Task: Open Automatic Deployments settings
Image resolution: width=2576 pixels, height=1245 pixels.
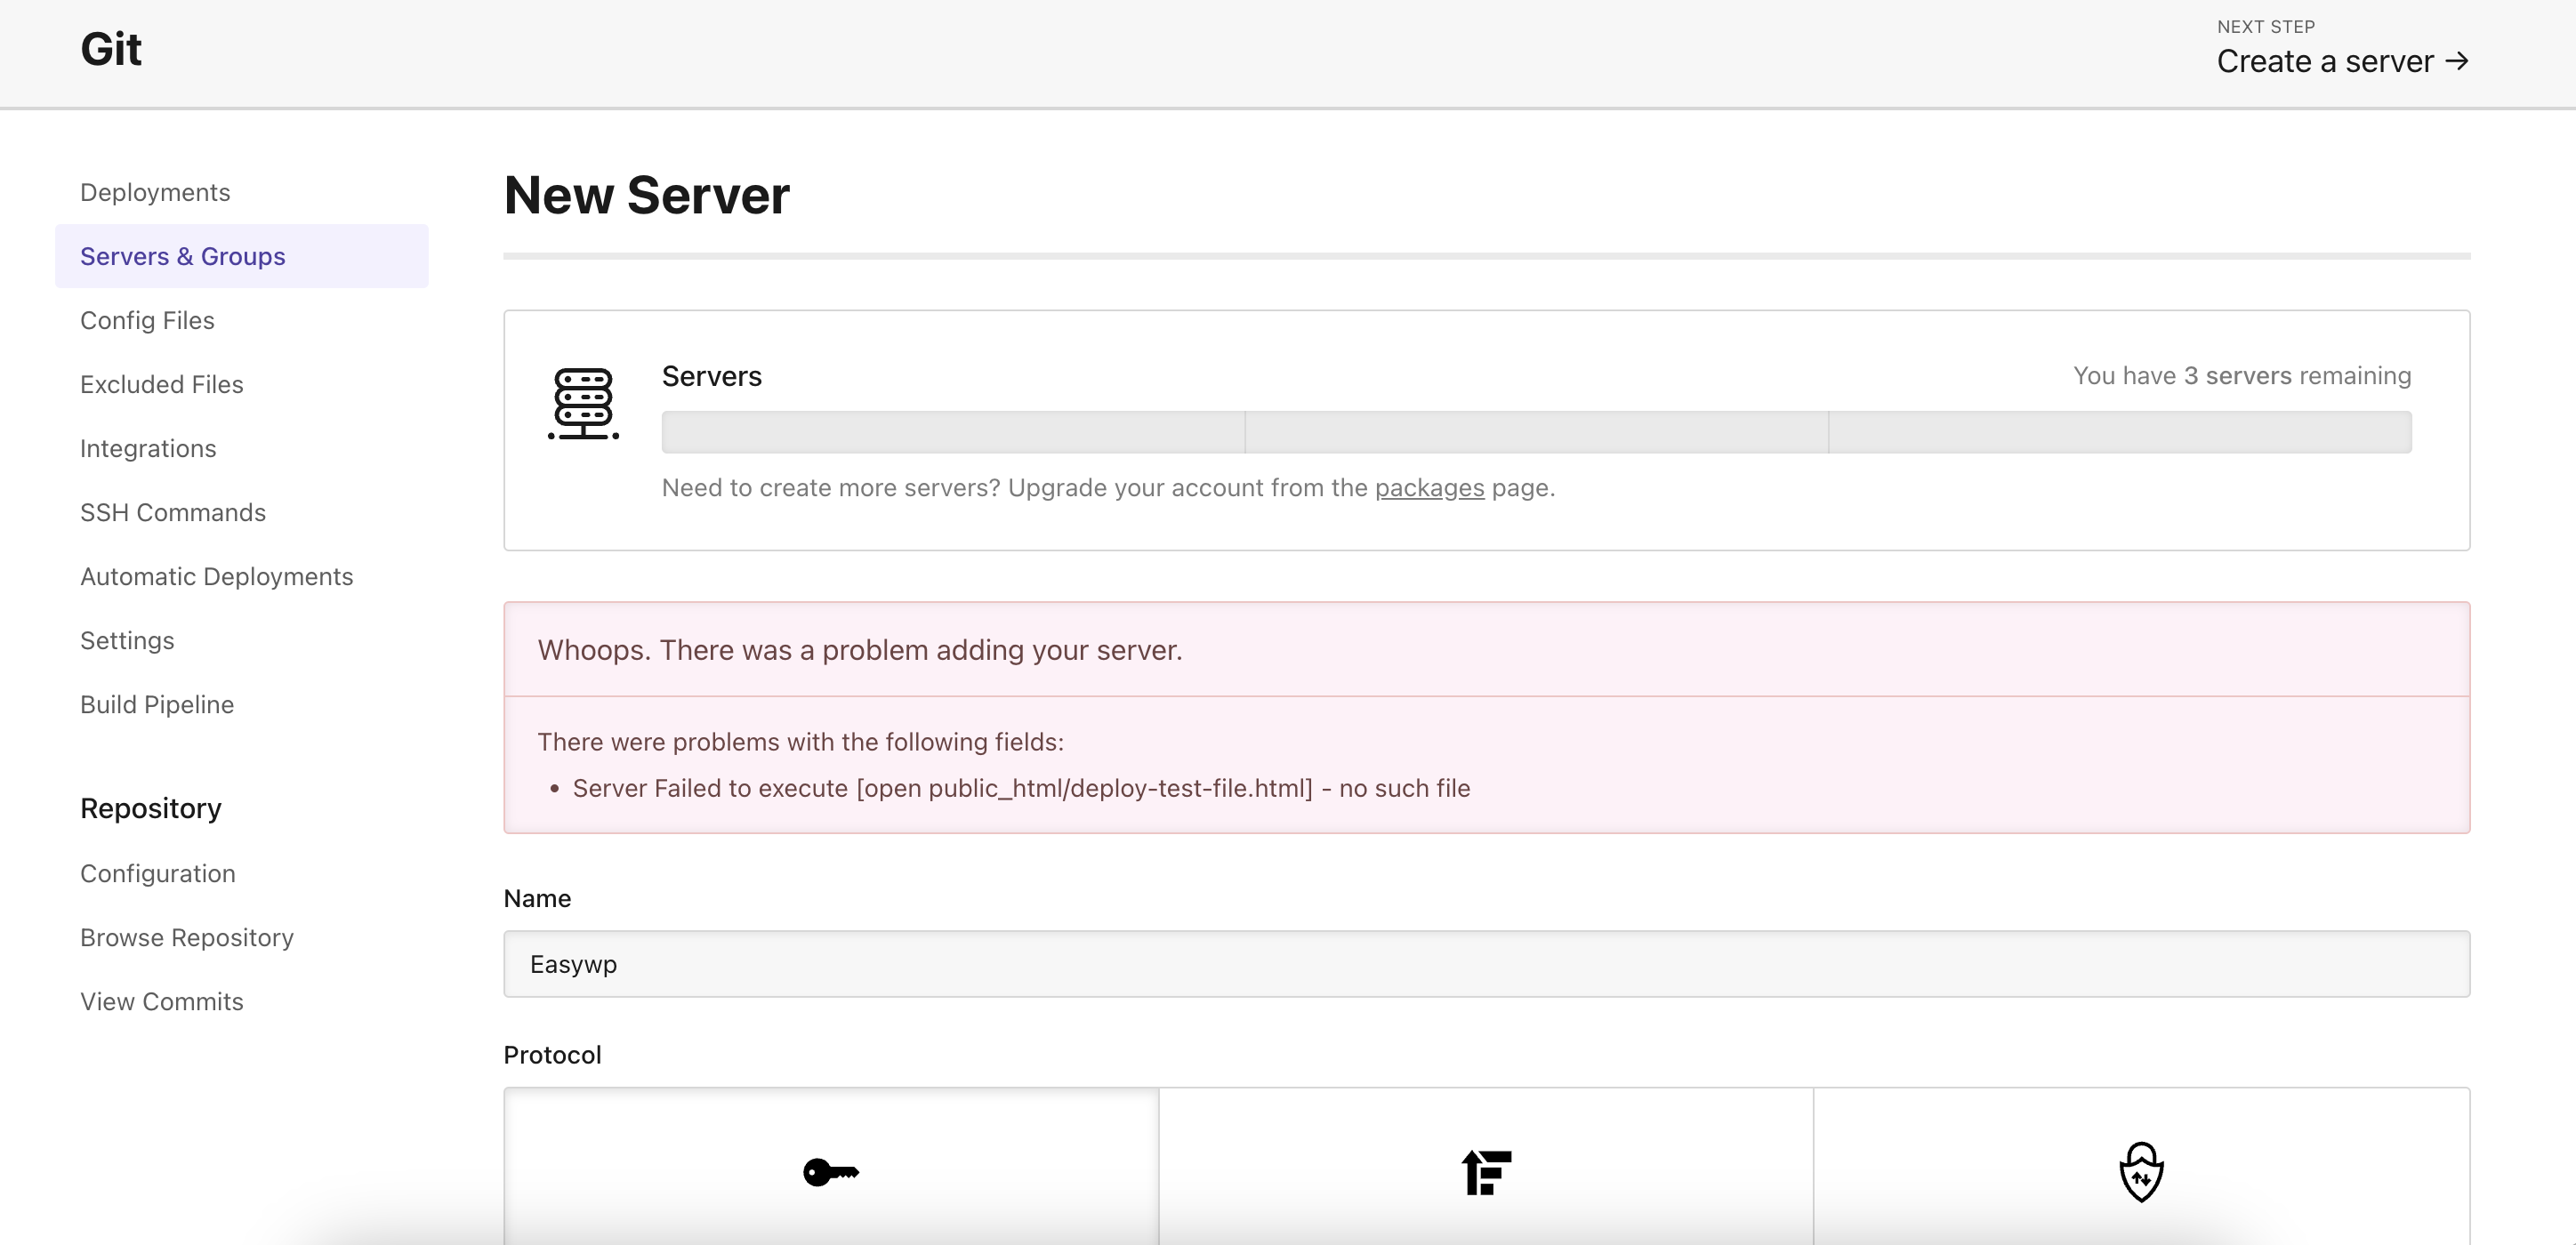Action: click(217, 576)
